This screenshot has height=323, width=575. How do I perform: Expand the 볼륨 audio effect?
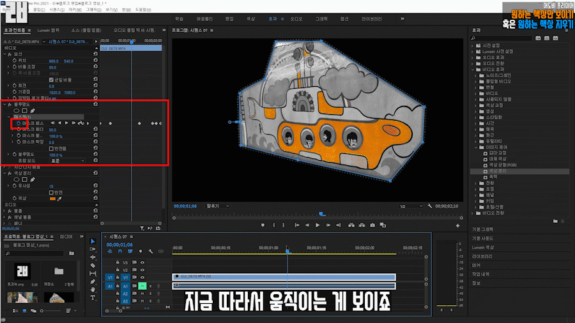click(4, 211)
